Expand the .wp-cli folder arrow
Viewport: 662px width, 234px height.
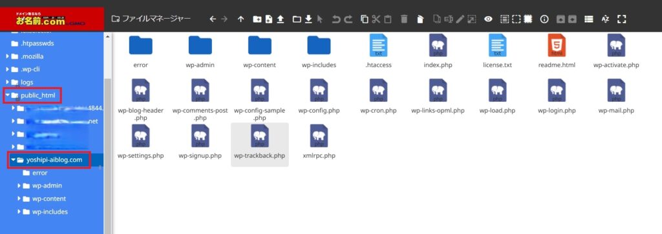pos(7,70)
